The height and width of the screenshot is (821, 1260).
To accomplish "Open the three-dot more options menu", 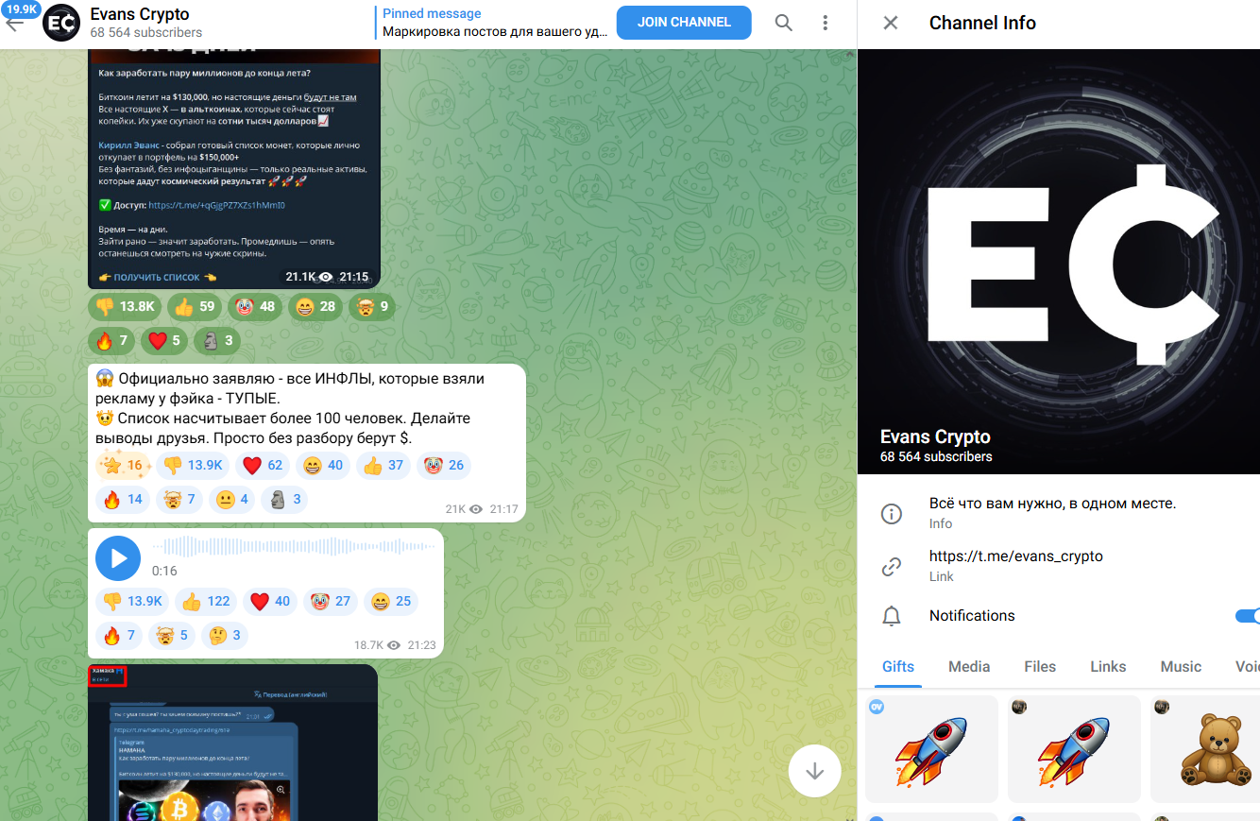I will (x=826, y=23).
